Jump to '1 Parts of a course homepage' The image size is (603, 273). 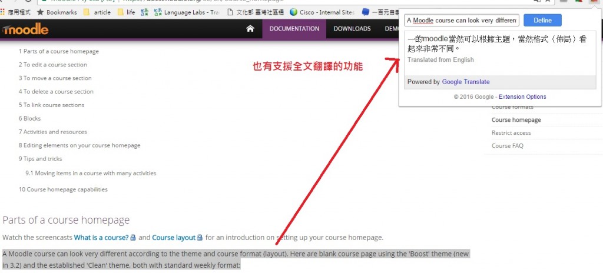click(59, 51)
